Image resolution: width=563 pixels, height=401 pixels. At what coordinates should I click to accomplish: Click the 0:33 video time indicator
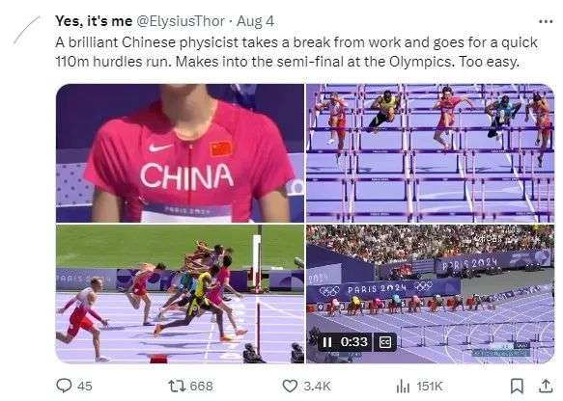point(354,342)
